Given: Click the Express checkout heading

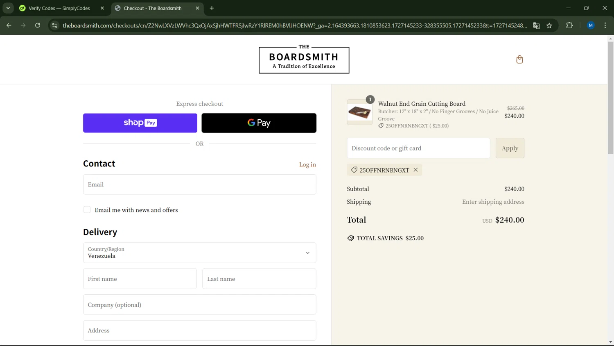Looking at the screenshot, I should click(x=199, y=104).
